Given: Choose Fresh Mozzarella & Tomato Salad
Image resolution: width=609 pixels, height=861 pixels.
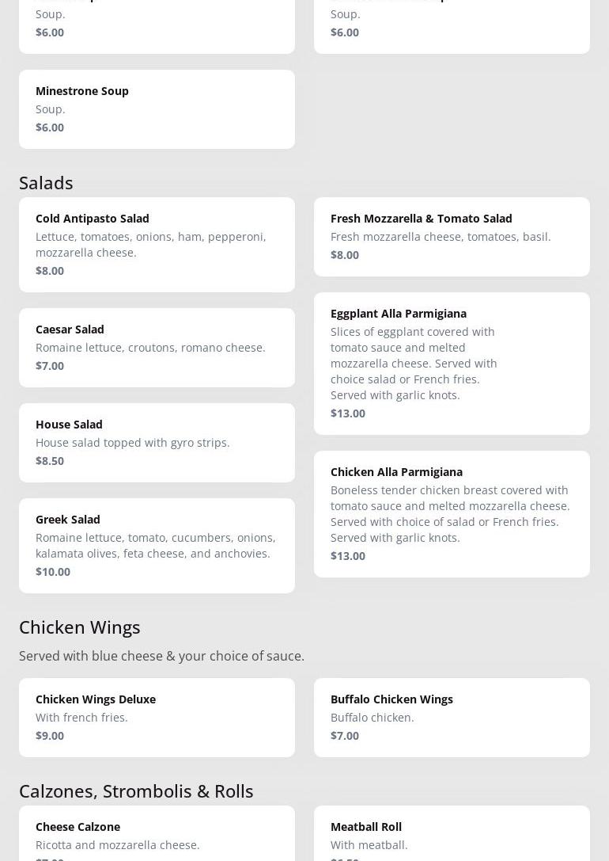Looking at the screenshot, I should coord(452,236).
